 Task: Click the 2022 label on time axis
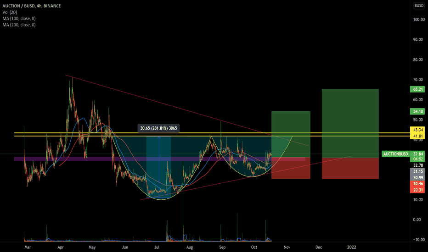351,247
